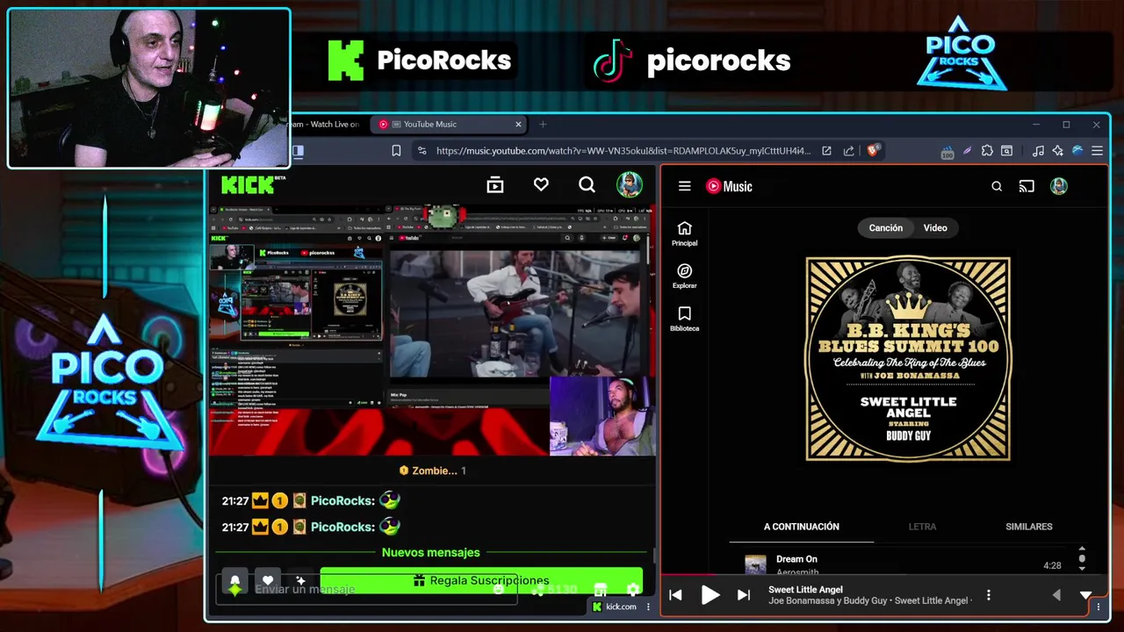The width and height of the screenshot is (1124, 632).
Task: Open a new browser tab
Action: (x=543, y=124)
